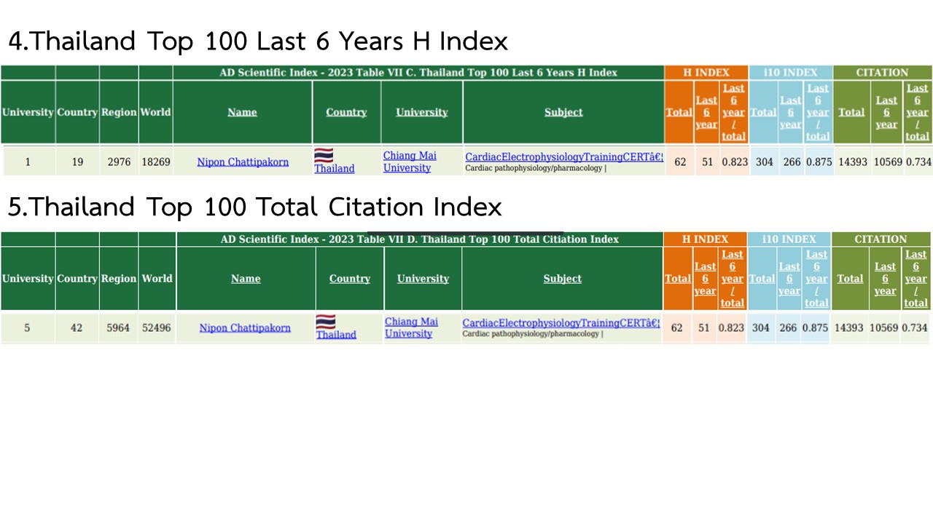The height and width of the screenshot is (524, 933).
Task: Select world rank value 52496
Action: (157, 328)
